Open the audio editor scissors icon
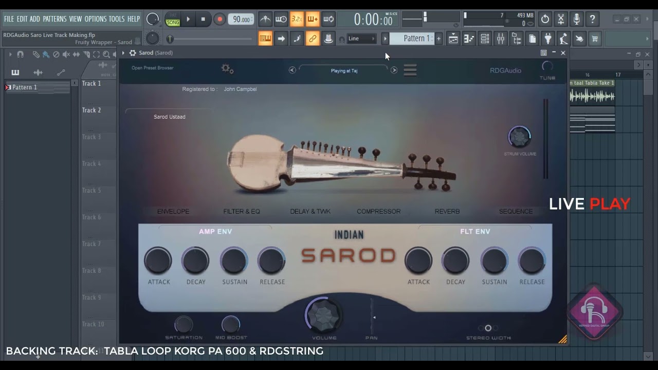658x370 pixels. (561, 20)
